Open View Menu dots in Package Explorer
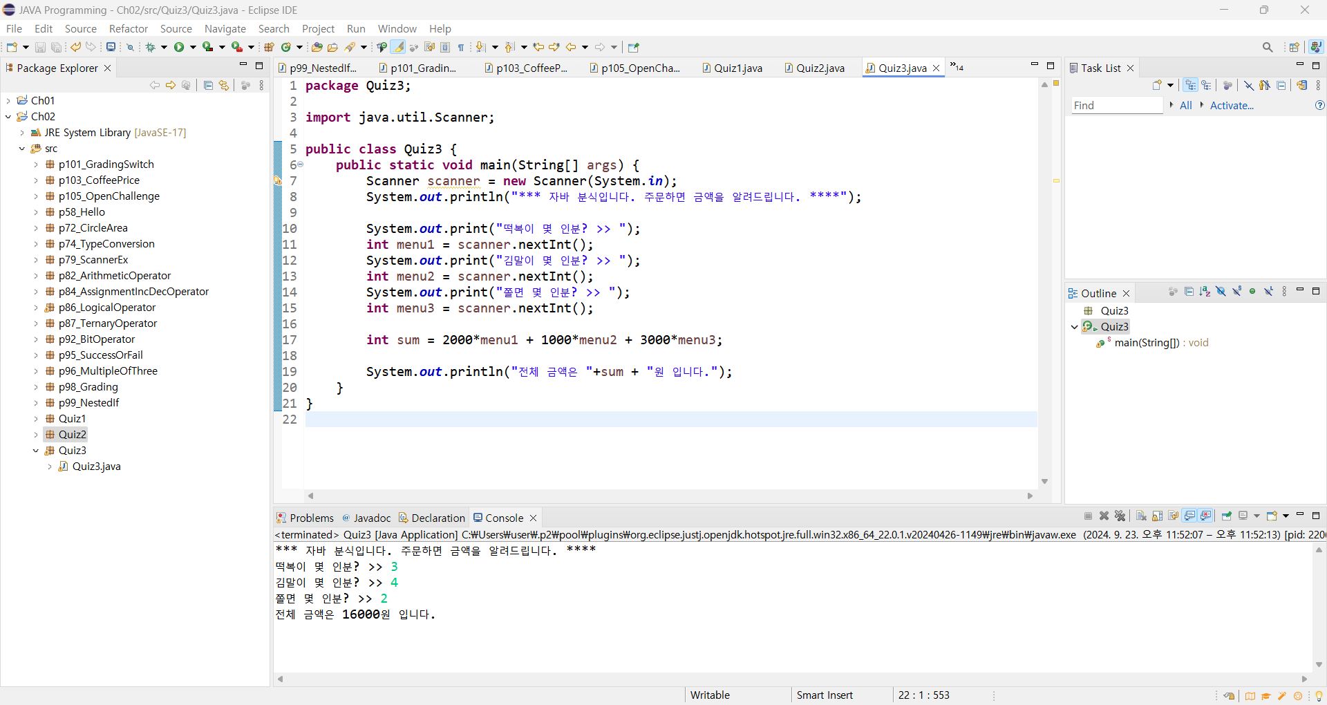This screenshot has height=705, width=1327. point(261,85)
